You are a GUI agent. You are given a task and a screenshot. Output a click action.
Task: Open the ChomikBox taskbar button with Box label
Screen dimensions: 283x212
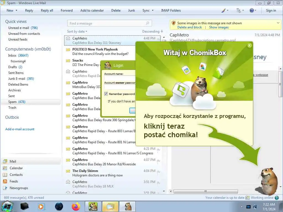(93, 206)
